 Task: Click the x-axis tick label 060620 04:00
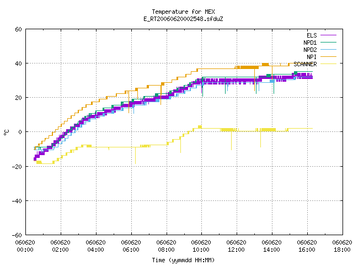click(95, 246)
